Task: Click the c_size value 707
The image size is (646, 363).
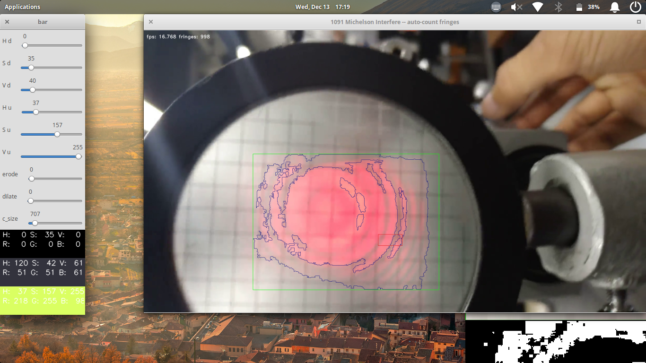Action: (x=35, y=214)
